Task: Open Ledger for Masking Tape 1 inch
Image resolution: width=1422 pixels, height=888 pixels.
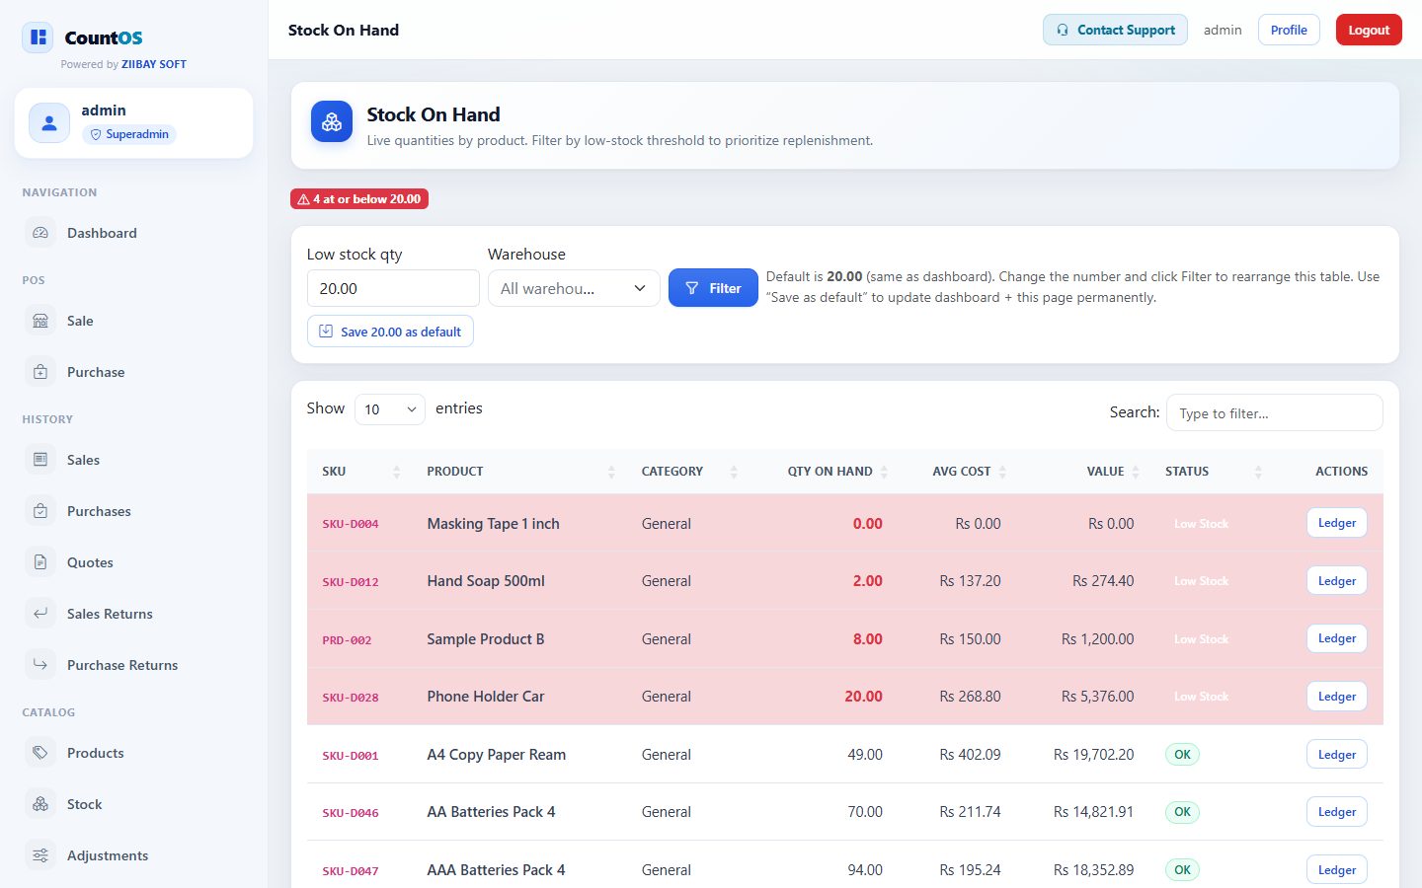Action: (1337, 523)
